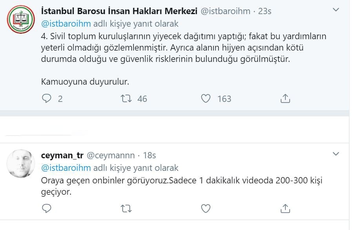The height and width of the screenshot is (230, 352).
Task: Open the reply icon on ceyman_tr's tweet
Action: tap(46, 209)
